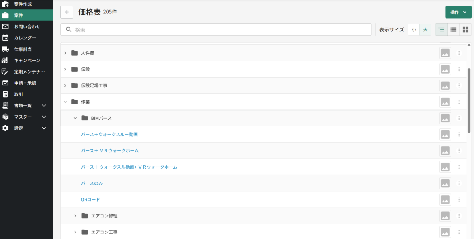
Task: Collapse the 作業 folder
Action: point(65,102)
